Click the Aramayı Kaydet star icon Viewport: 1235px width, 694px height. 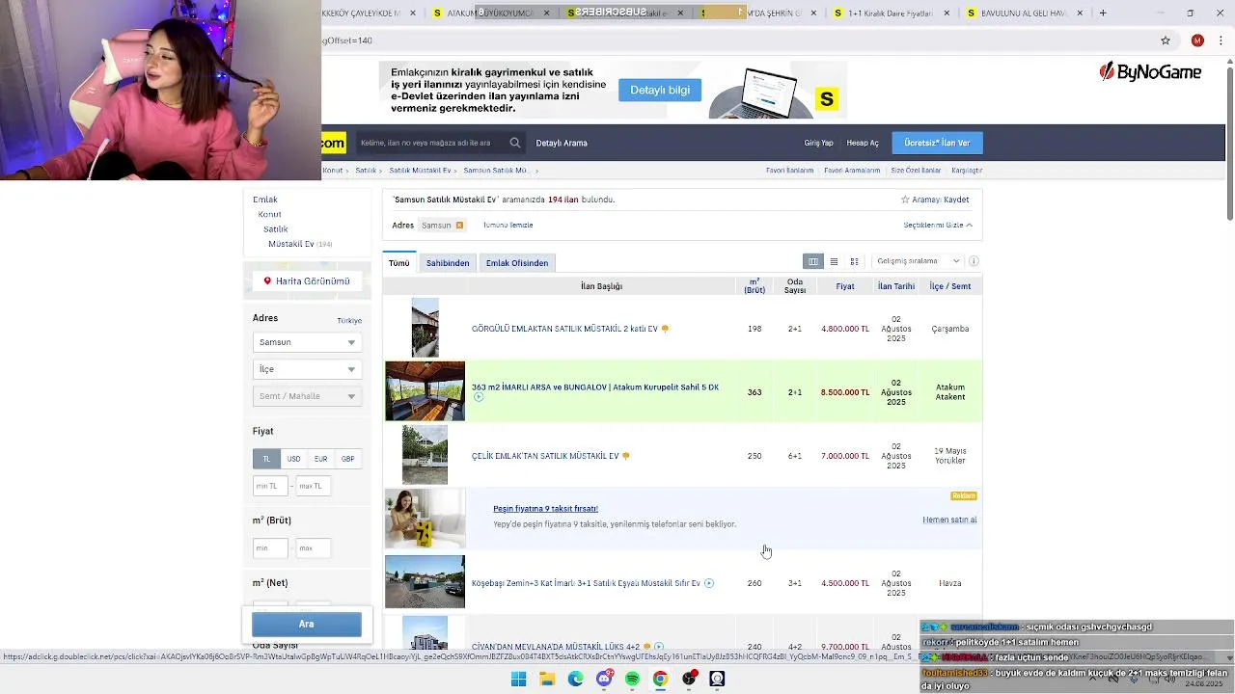pyautogui.click(x=905, y=200)
